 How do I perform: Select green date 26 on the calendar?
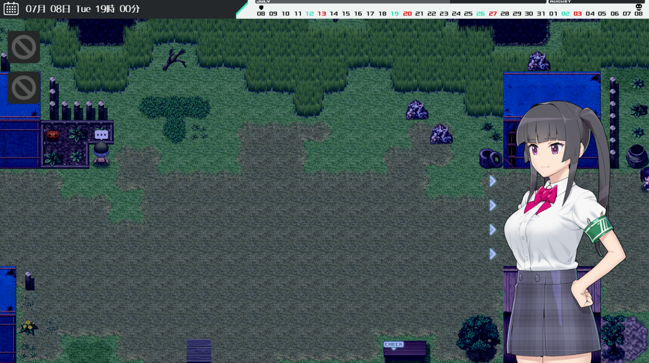480,14
